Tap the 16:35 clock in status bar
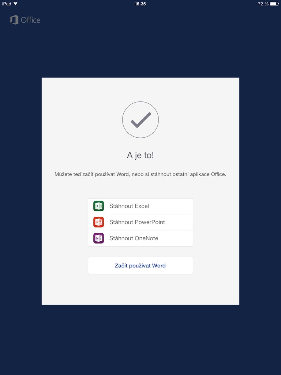Image resolution: width=281 pixels, height=375 pixels. click(140, 4)
